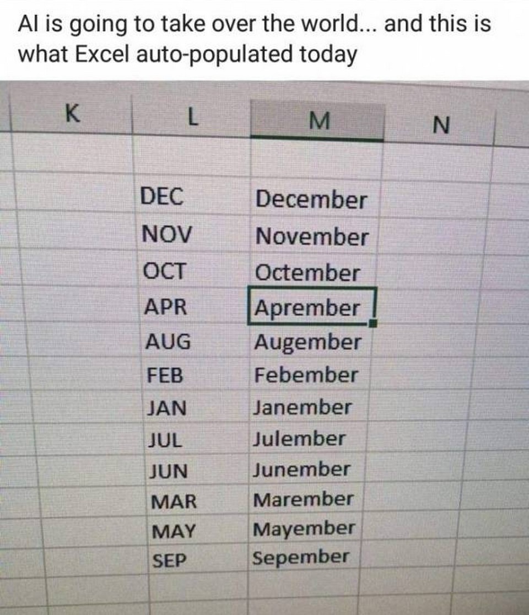This screenshot has height=615, width=529.
Task: Select the cell containing Febember
Action: coord(310,375)
